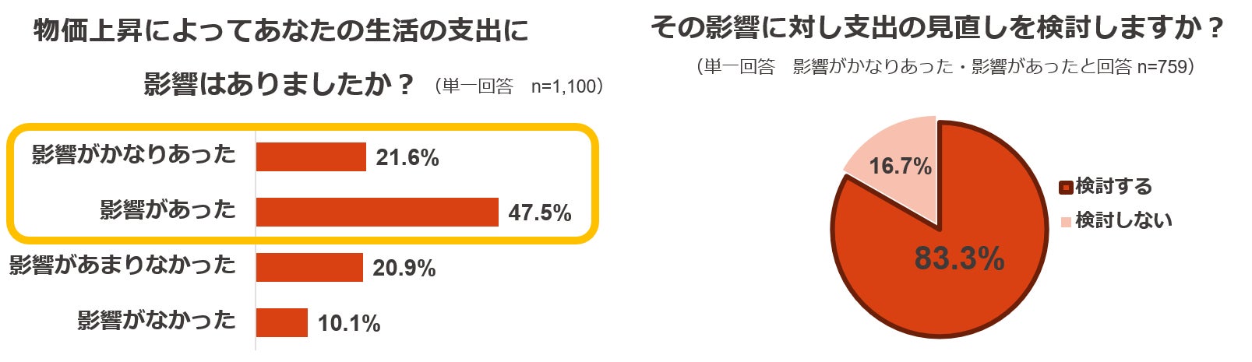Click the 10.1% data label
This screenshot has height=362, width=1252.
click(348, 324)
